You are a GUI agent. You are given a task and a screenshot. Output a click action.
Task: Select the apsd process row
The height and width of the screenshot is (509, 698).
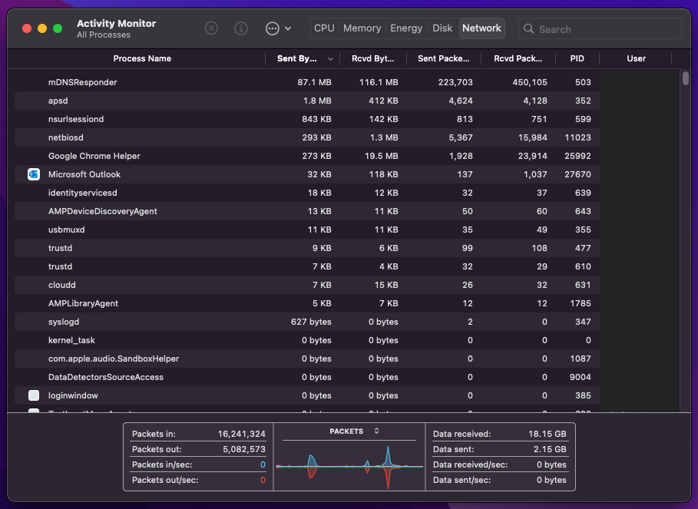point(307,101)
